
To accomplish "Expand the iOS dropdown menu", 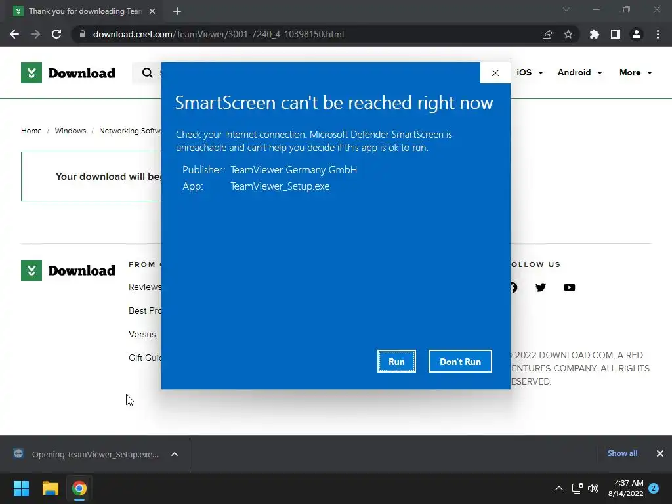I will pos(530,72).
